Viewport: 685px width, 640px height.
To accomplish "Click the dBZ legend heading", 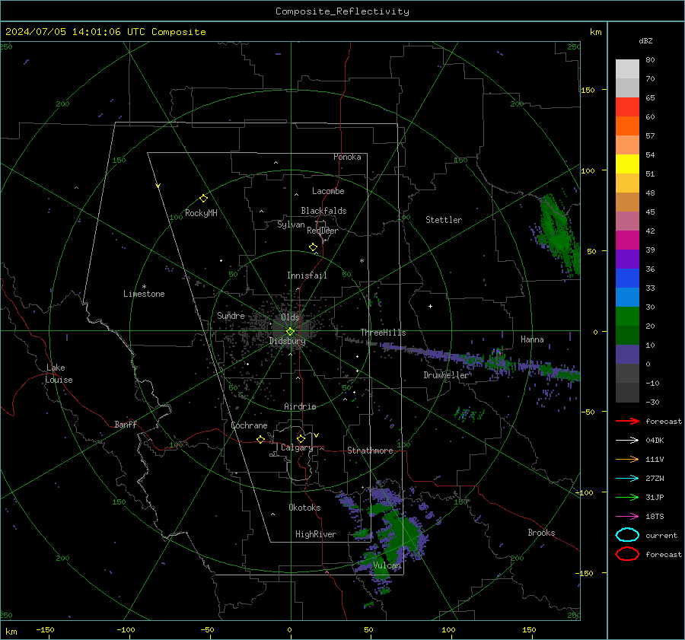I will (x=645, y=40).
